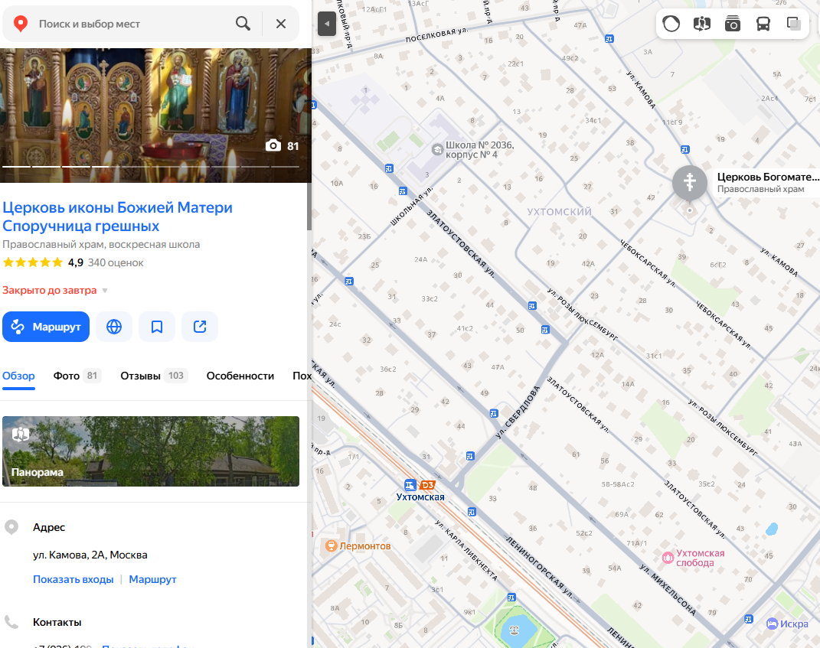This screenshot has width=820, height=648.
Task: Click the 'Поселковая ул.' street label
Action: (x=436, y=35)
